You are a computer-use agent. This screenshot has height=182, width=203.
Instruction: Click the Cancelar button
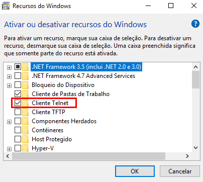[x=180, y=171]
